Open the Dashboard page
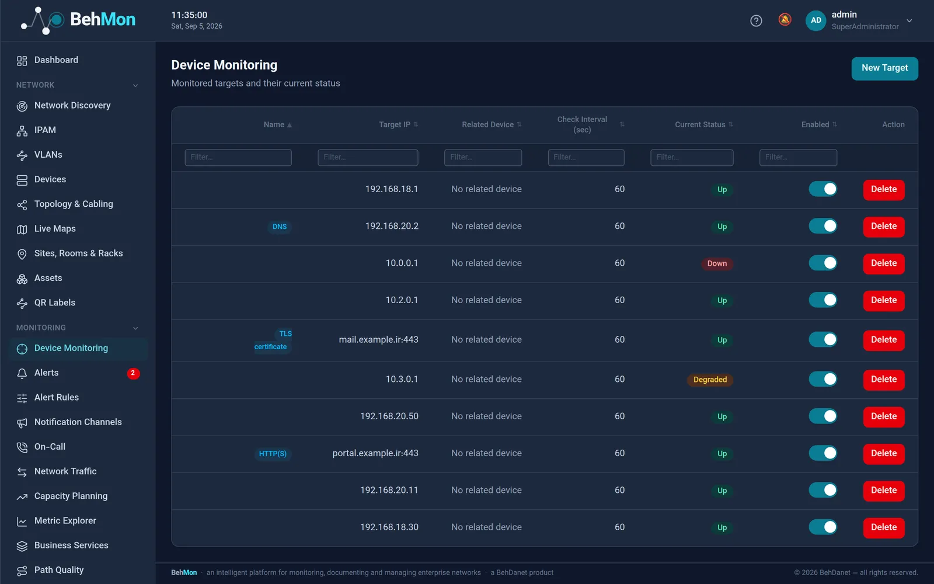Screen dimensions: 934x584 [x=78, y=60]
